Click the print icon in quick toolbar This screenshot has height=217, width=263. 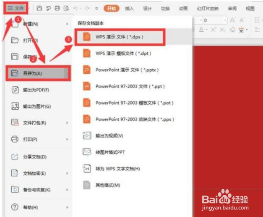(x=57, y=8)
